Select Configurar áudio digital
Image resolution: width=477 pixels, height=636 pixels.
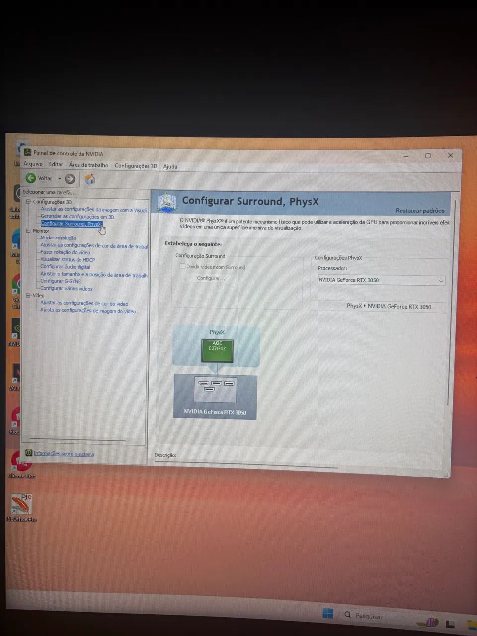click(65, 267)
